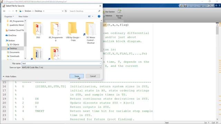Click line number 22 in the editor
This screenshot has height=124, width=221.
[4, 111]
